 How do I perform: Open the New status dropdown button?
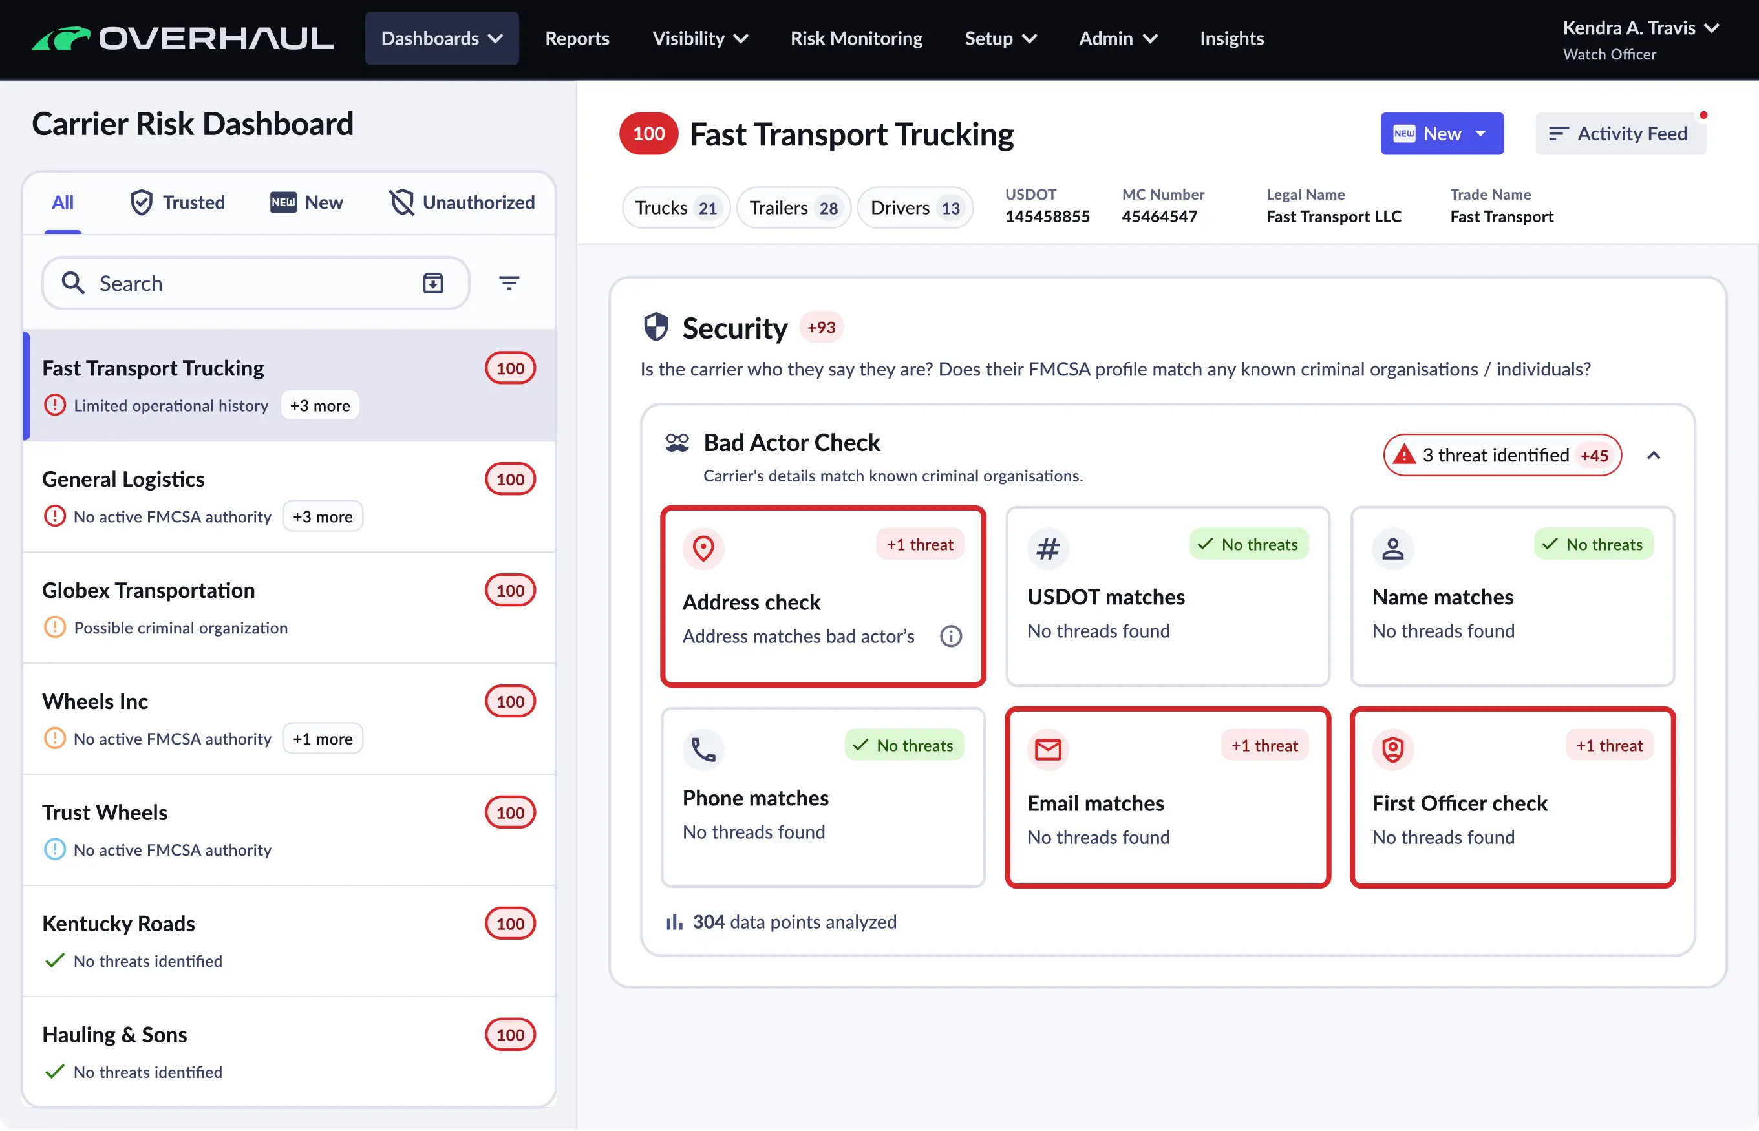coord(1441,134)
